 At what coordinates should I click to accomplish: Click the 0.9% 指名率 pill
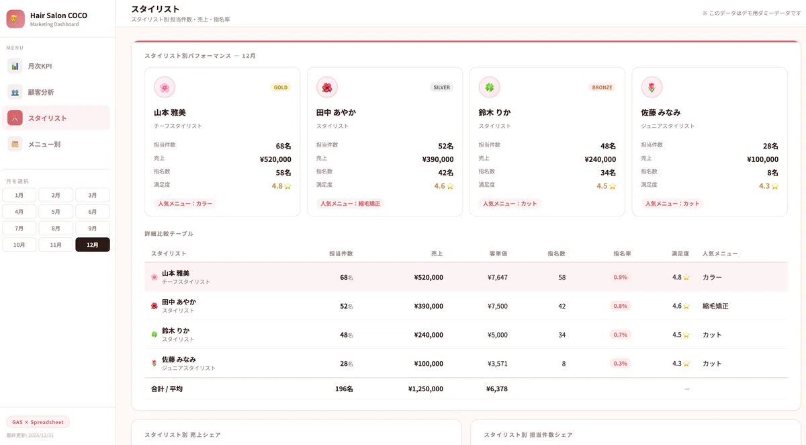pos(621,277)
